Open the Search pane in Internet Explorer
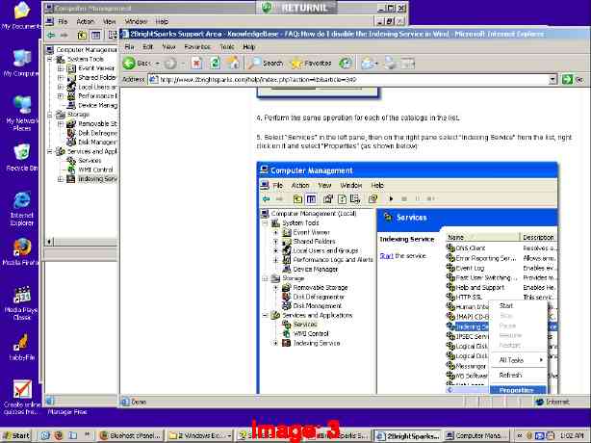 266,64
